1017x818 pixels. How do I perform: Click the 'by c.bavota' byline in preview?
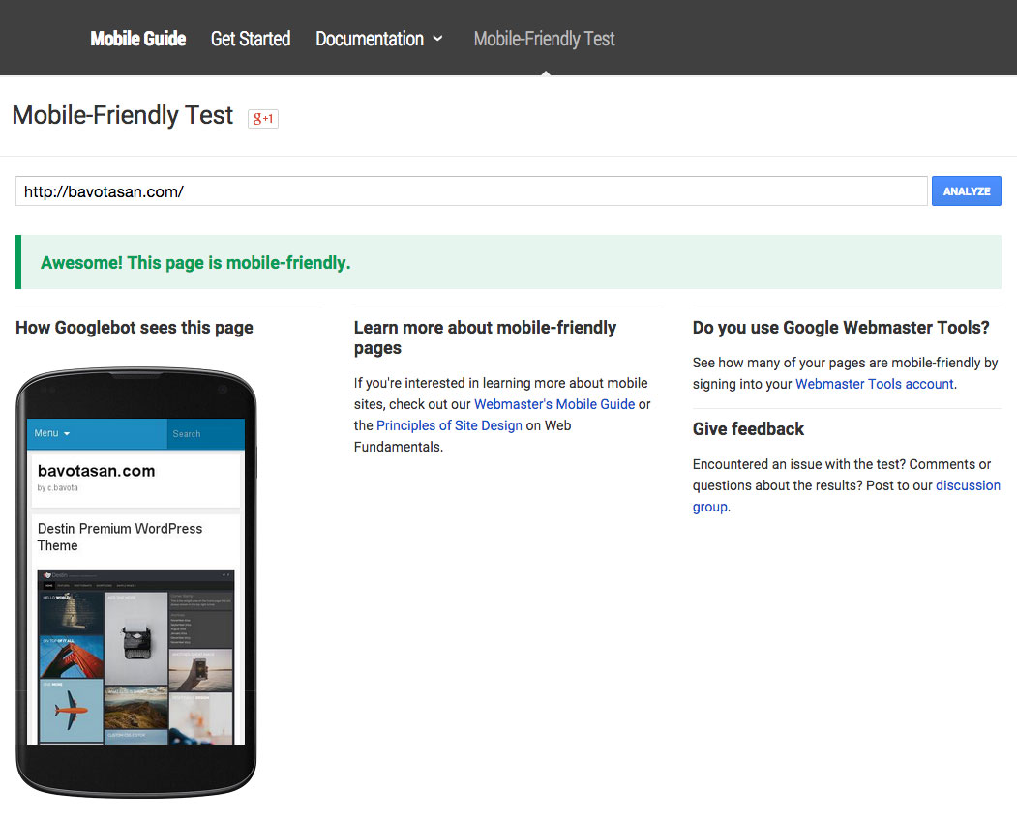(58, 488)
